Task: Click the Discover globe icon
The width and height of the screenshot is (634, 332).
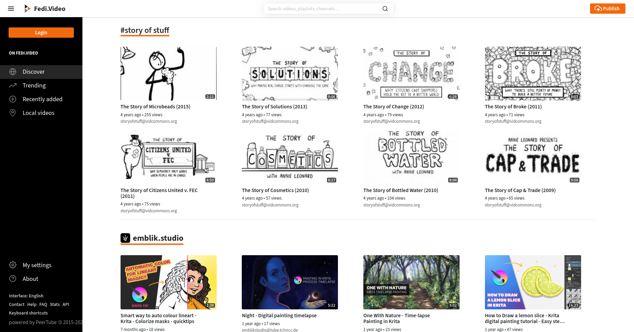Action: click(13, 72)
